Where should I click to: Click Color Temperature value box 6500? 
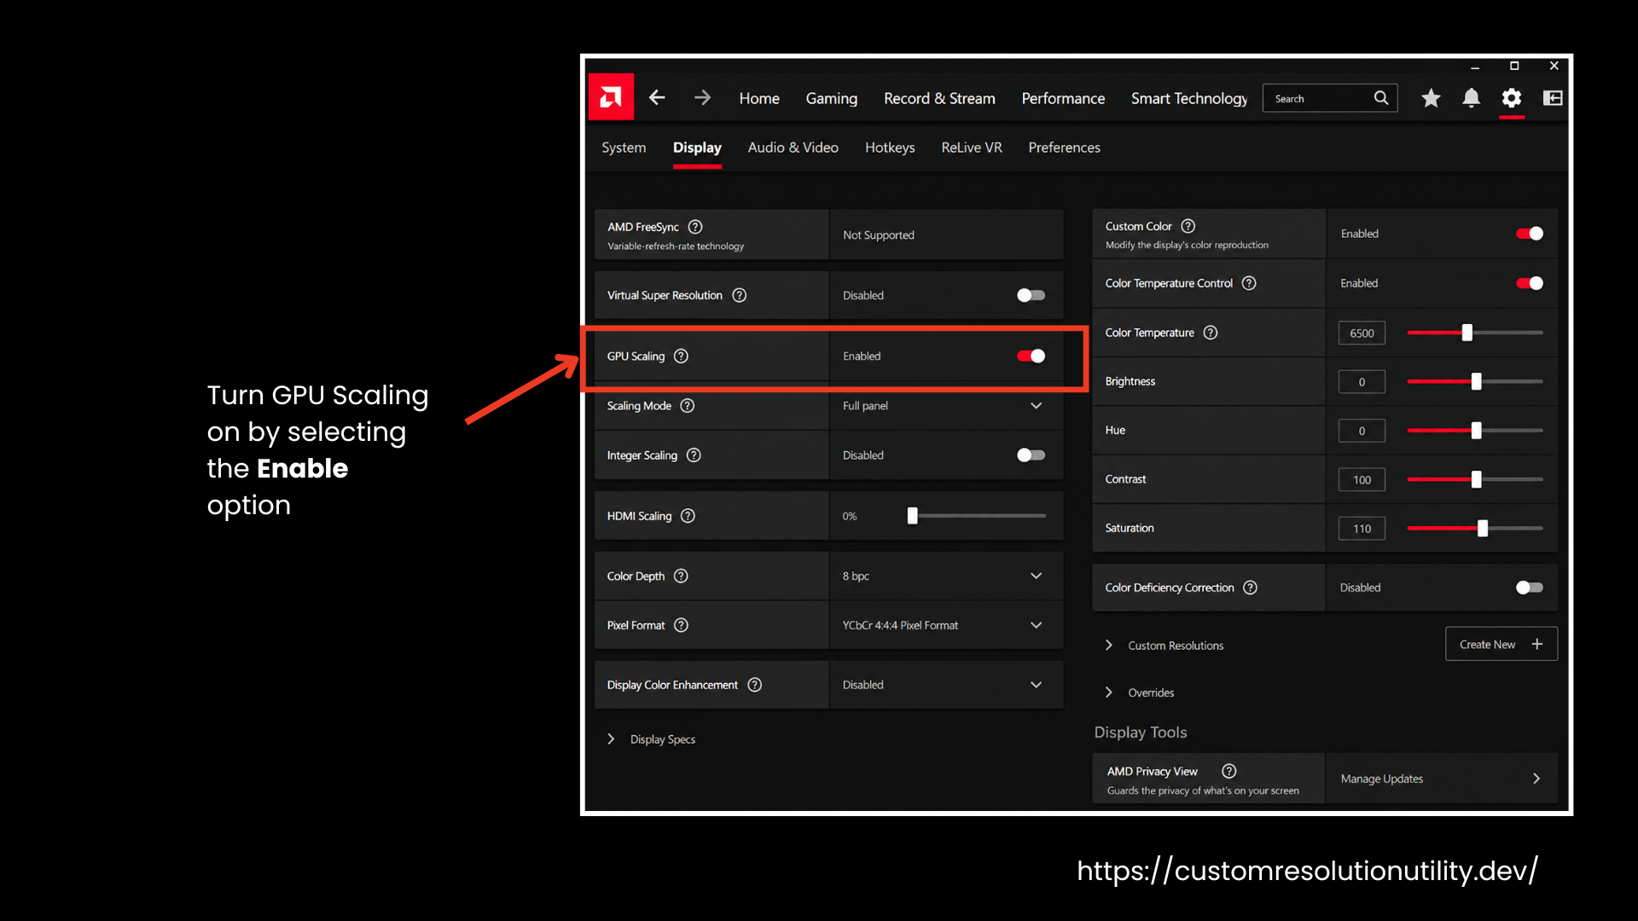[x=1362, y=333]
